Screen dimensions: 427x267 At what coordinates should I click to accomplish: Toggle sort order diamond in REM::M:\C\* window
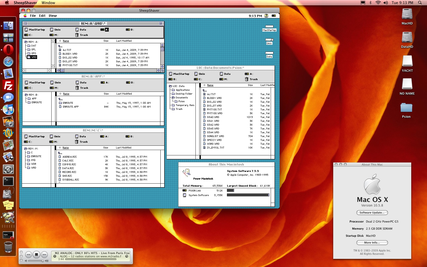(60, 148)
